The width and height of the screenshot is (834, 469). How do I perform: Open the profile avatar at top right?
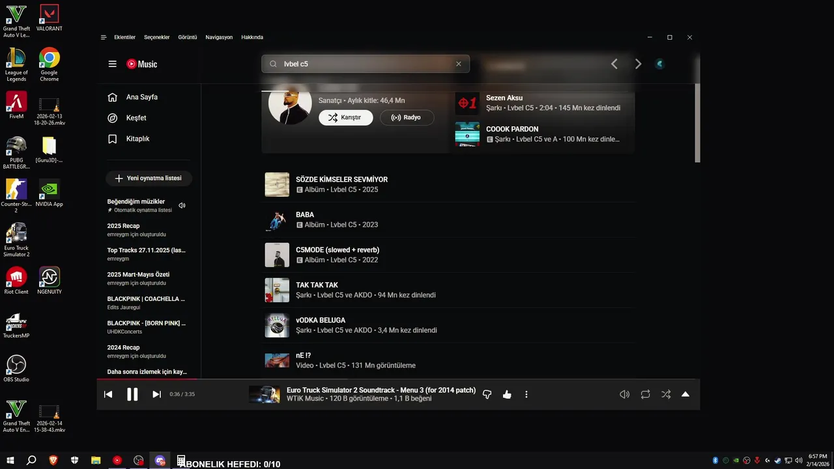[x=660, y=64]
